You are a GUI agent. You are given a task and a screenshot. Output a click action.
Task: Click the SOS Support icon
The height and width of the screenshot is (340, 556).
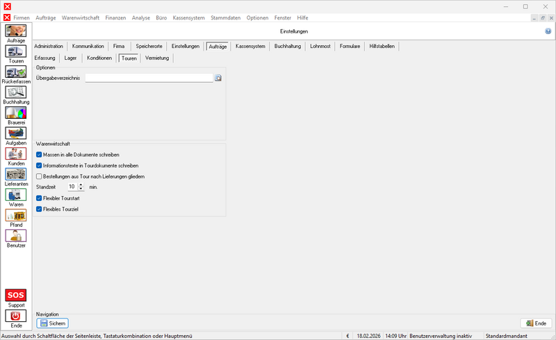tap(15, 296)
